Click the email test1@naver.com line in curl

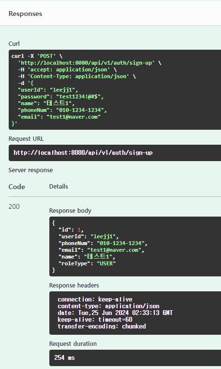coord(59,117)
